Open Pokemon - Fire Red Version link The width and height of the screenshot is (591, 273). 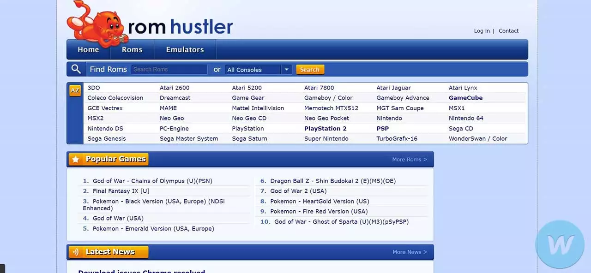(319, 211)
